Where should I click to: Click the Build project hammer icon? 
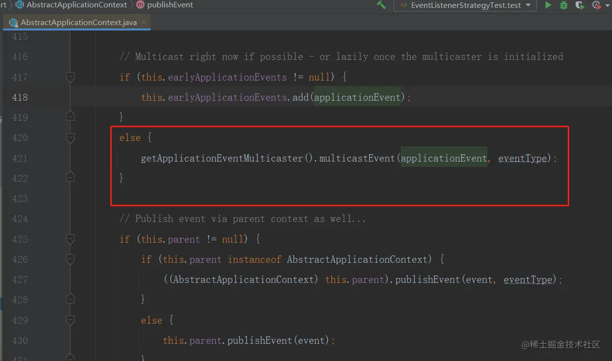click(x=381, y=5)
